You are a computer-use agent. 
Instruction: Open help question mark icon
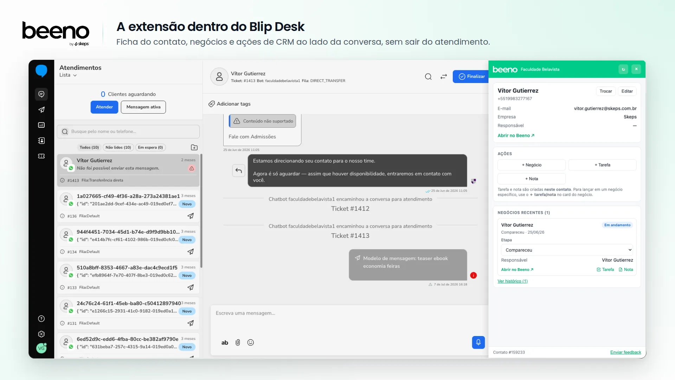pos(41,318)
